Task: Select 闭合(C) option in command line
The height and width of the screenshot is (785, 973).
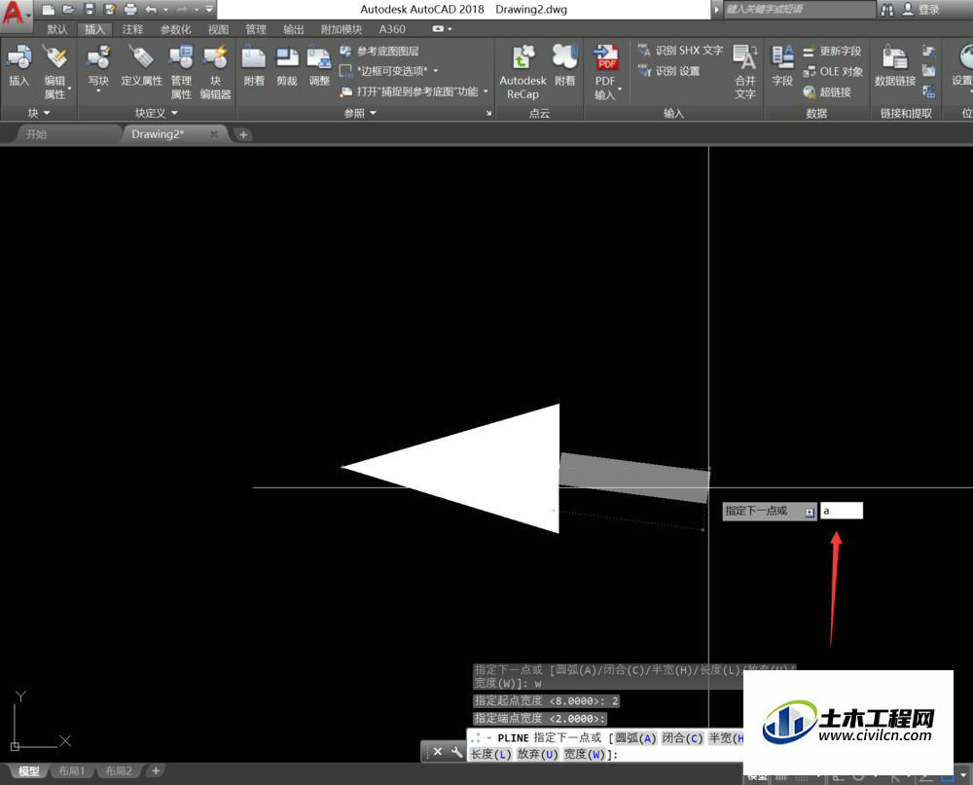Action: [683, 738]
